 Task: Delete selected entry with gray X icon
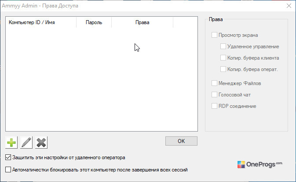[x=41, y=143]
